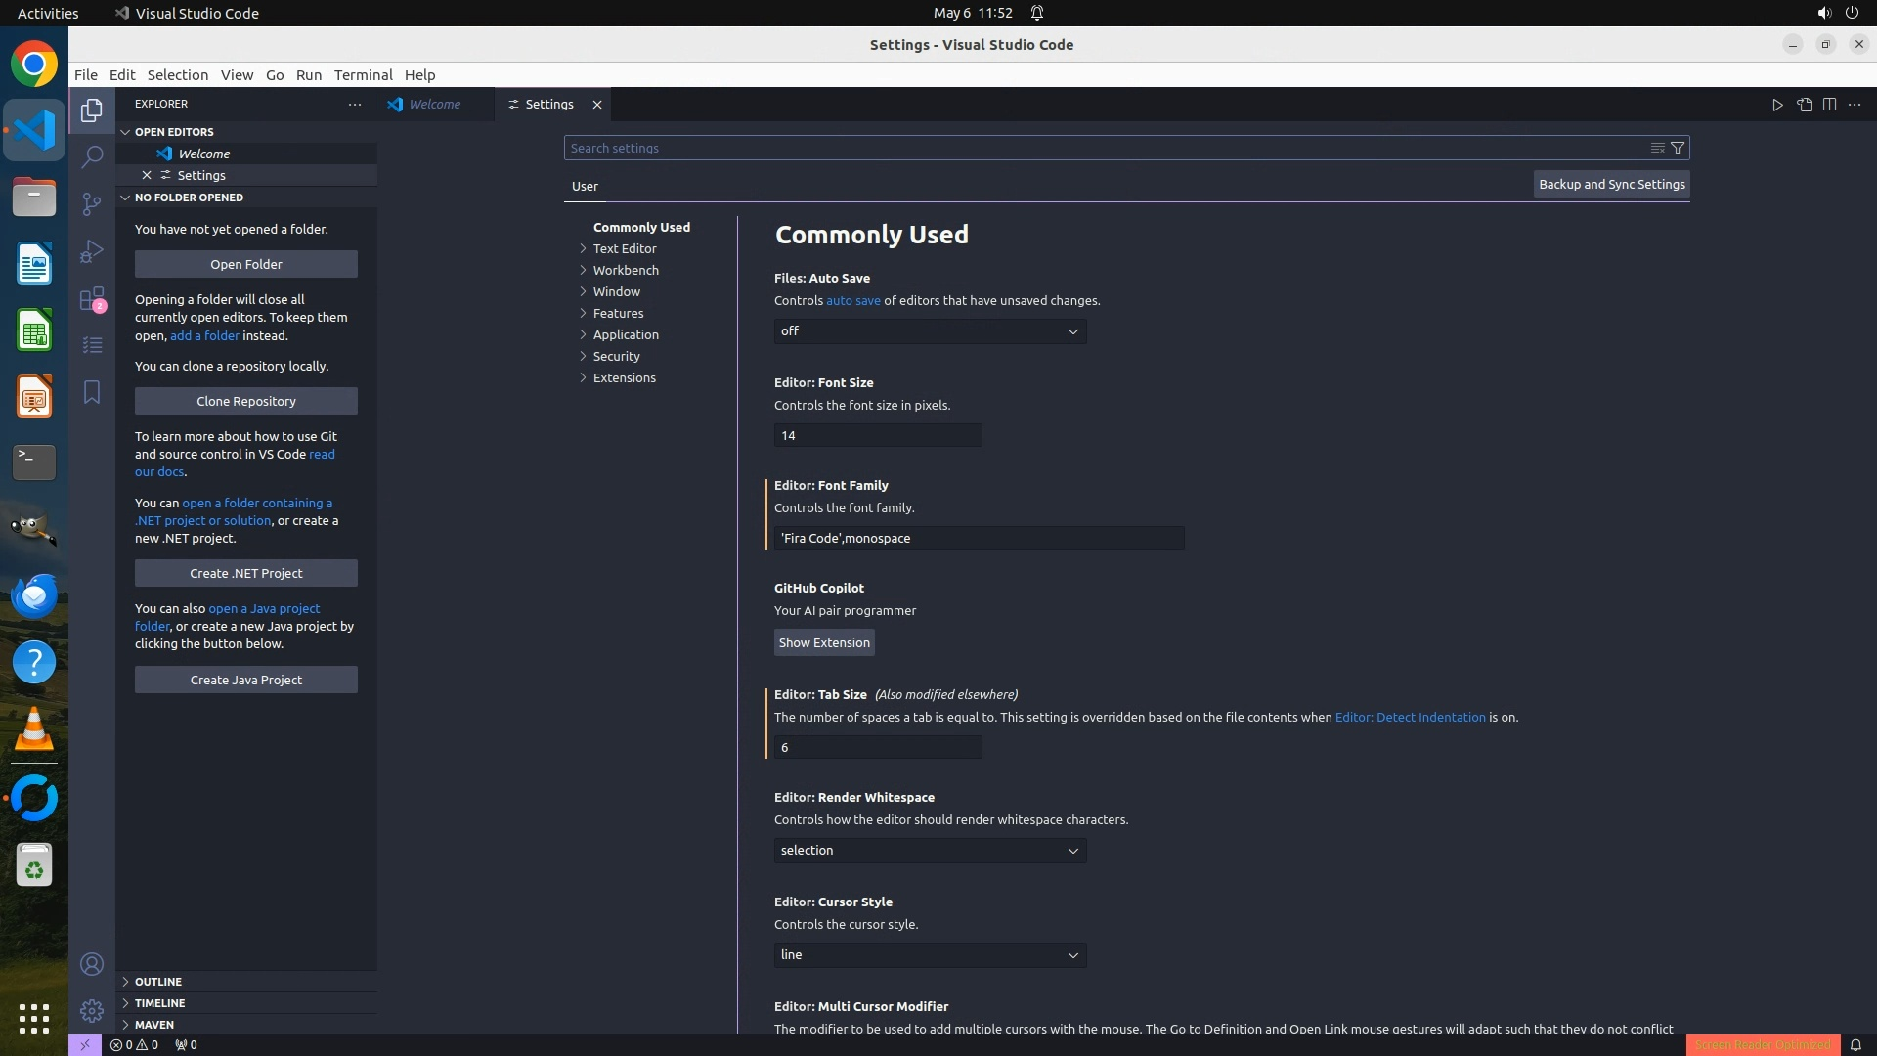Open the Extensions view icon

pyautogui.click(x=92, y=299)
